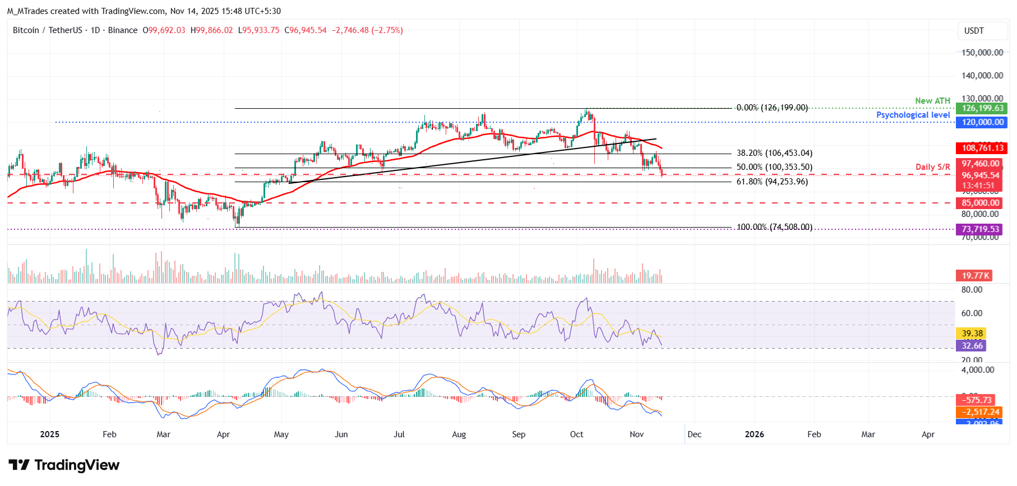Click the green 126,199.63 ATH price tag
Screen dimensions: 1017x486
tap(982, 108)
